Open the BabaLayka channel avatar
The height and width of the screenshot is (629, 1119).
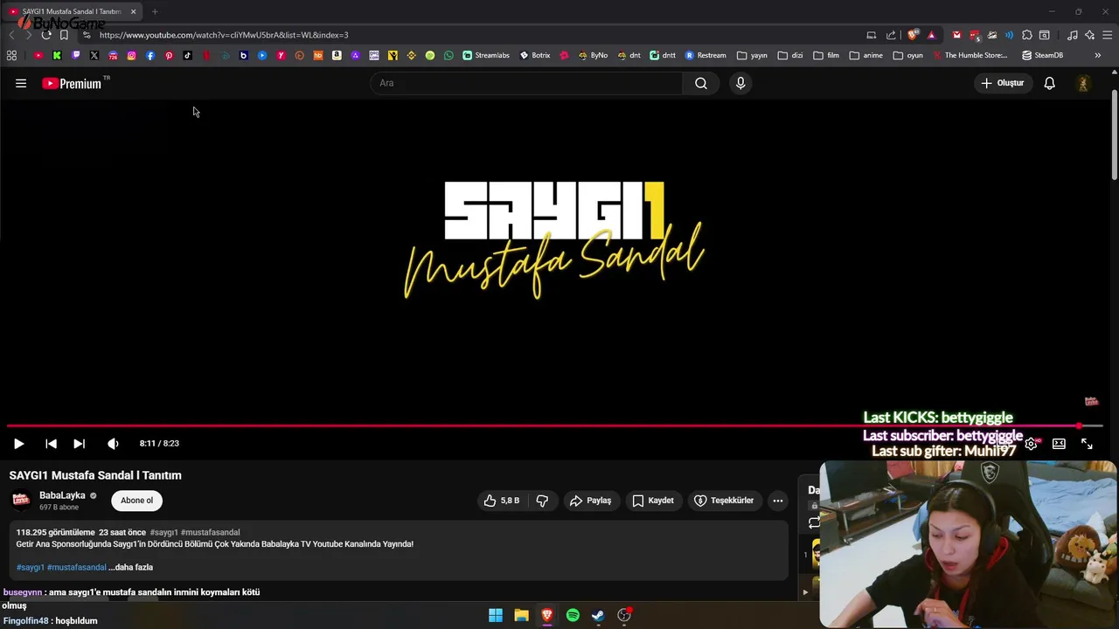pyautogui.click(x=21, y=501)
